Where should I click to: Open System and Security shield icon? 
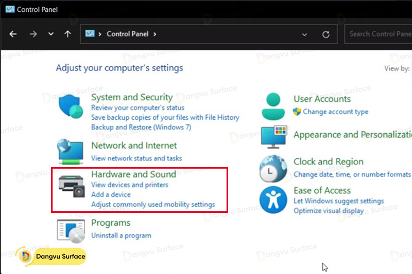pos(71,106)
